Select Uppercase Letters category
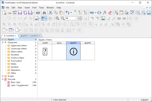 tap(18, 46)
